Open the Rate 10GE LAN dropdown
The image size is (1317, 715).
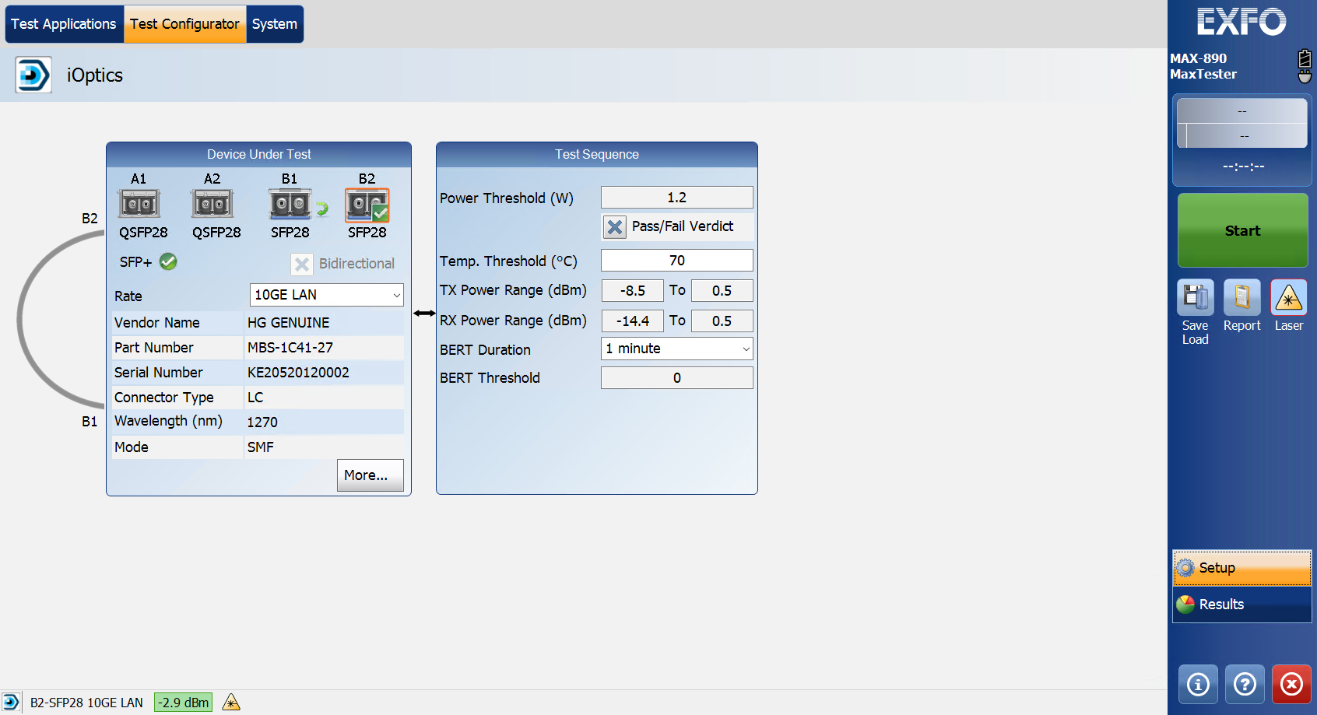tap(327, 295)
